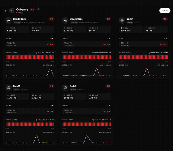Screen dimensions: 173x151
Task: Click the red history bar on the claude-sonnet card
Action: click(30, 57)
